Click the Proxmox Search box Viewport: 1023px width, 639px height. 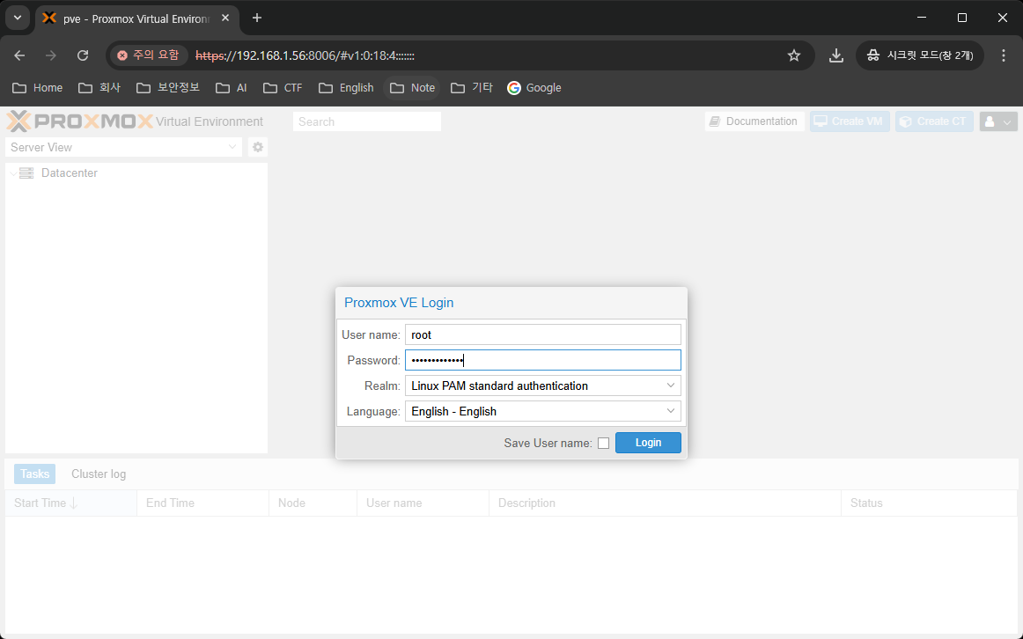click(x=366, y=122)
